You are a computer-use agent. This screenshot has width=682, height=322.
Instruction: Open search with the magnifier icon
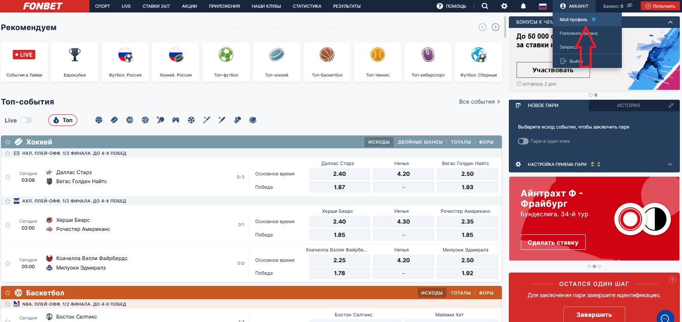tap(485, 6)
